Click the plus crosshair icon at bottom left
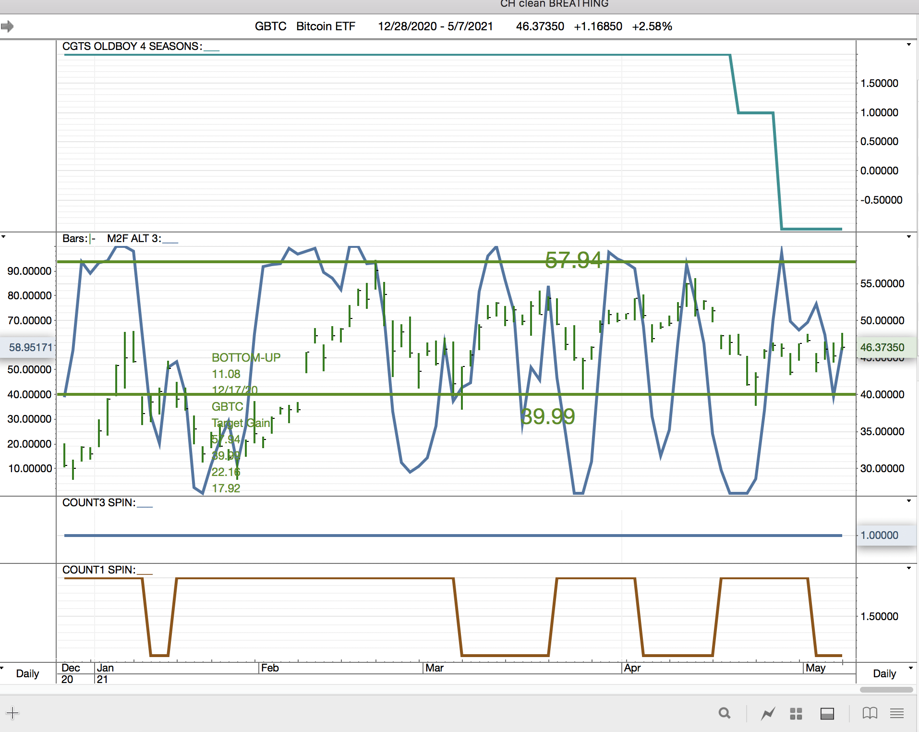The width and height of the screenshot is (919, 732). pyautogui.click(x=12, y=713)
